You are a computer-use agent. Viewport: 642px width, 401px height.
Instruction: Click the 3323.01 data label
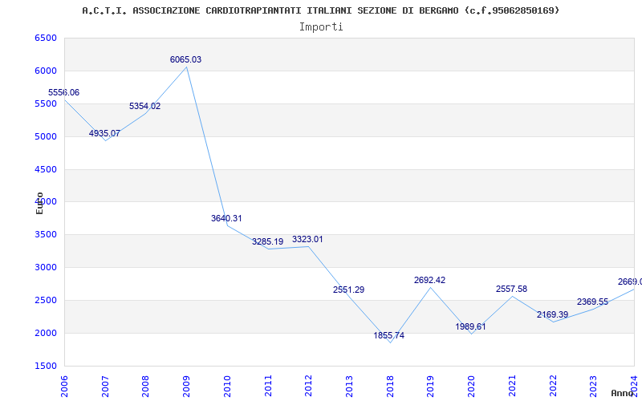coord(307,239)
